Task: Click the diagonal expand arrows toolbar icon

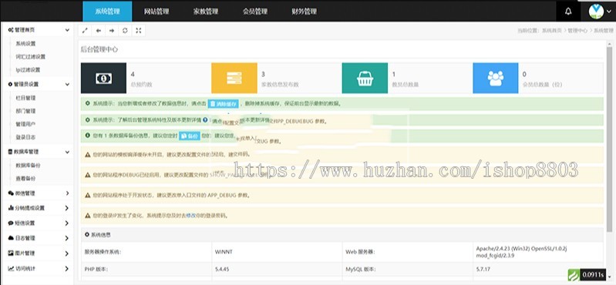Action: [86, 31]
